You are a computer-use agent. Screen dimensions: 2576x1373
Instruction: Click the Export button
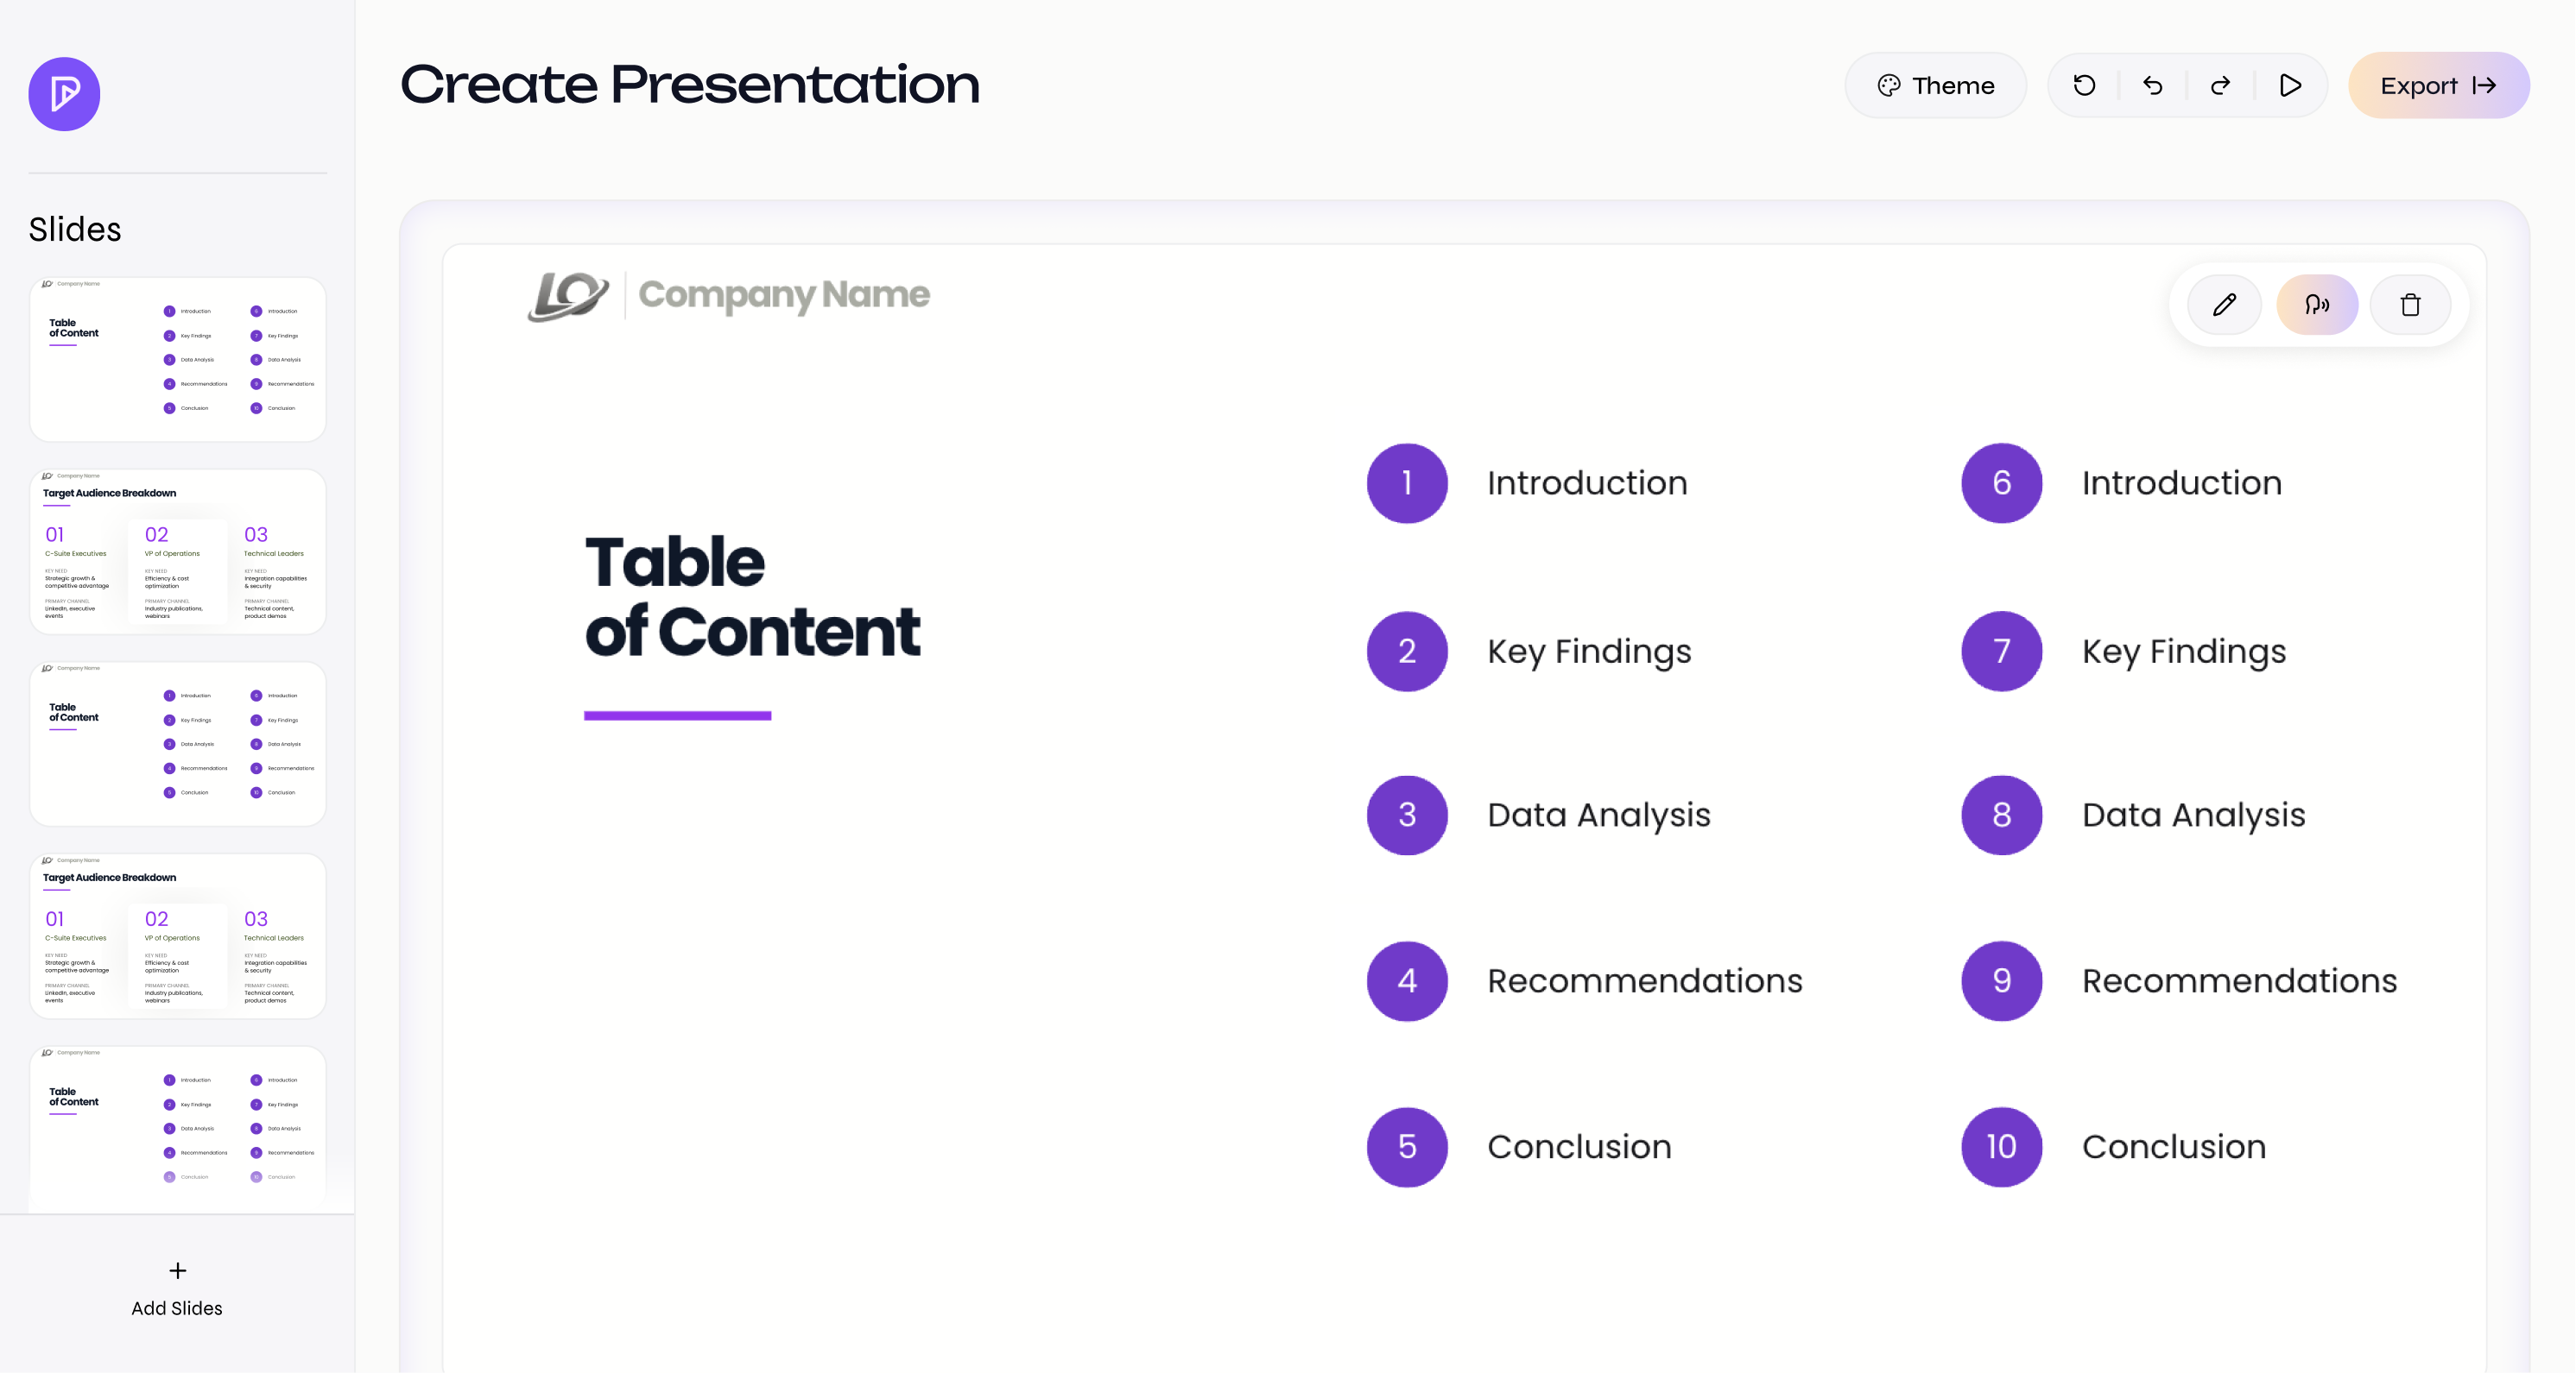(2438, 86)
